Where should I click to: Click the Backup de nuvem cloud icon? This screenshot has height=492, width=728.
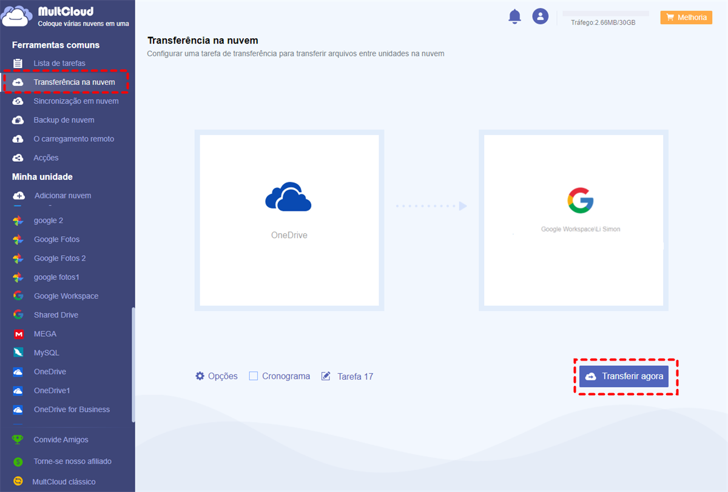(18, 120)
